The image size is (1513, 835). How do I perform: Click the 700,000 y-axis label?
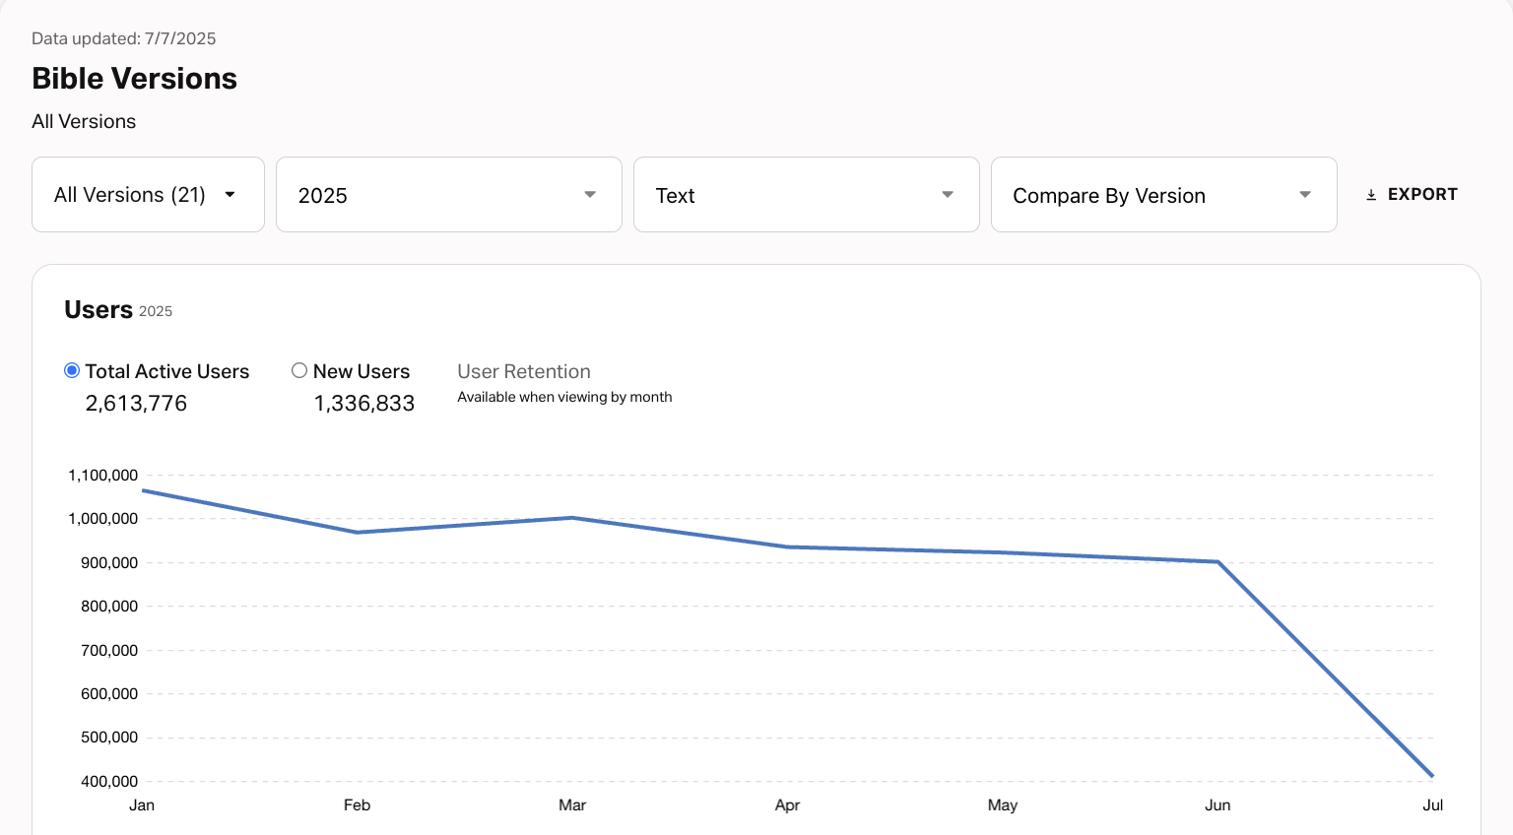(x=109, y=651)
